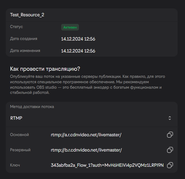This screenshot has width=185, height=179.
Task: Click the stream key text starting with 343abfba2a_Flow_1
Action: [x=107, y=165]
